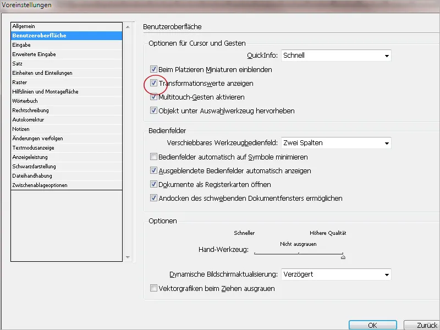Open Dynamische Bildschirmaktualisierung dropdown
The width and height of the screenshot is (440, 330).
(336, 274)
